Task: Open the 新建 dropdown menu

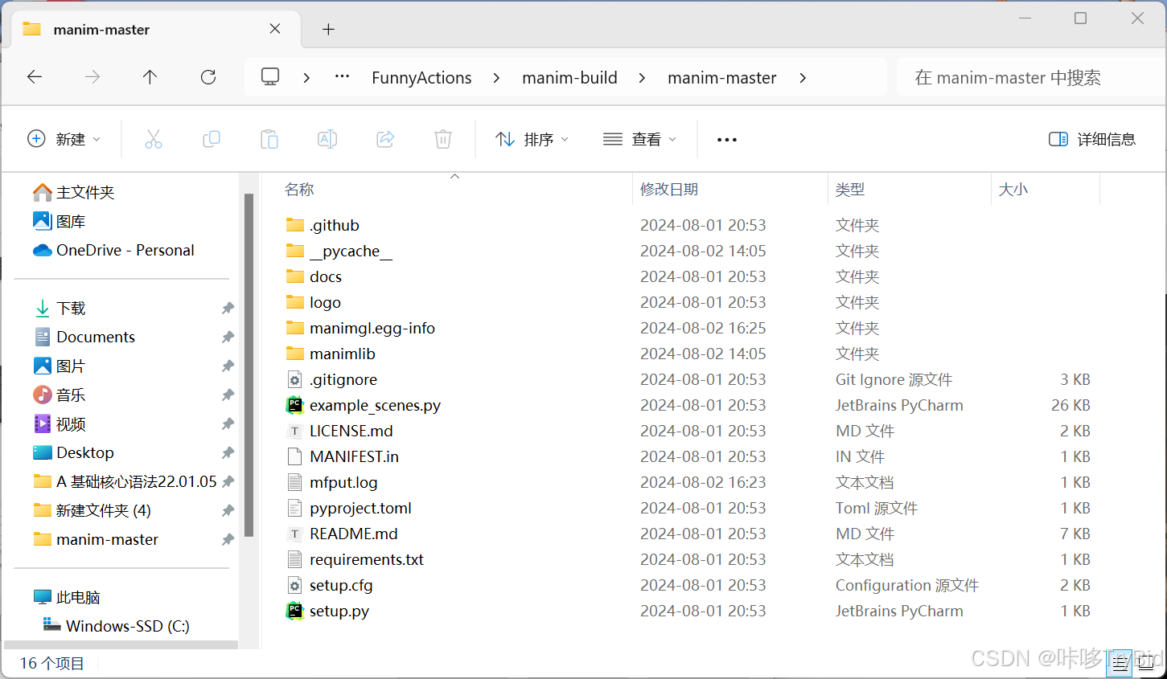Action: coord(64,139)
